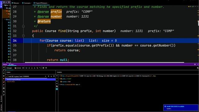Expand the 'this' ProgramOfStudy variable
The height and width of the screenshot is (112, 199).
coord(59,76)
